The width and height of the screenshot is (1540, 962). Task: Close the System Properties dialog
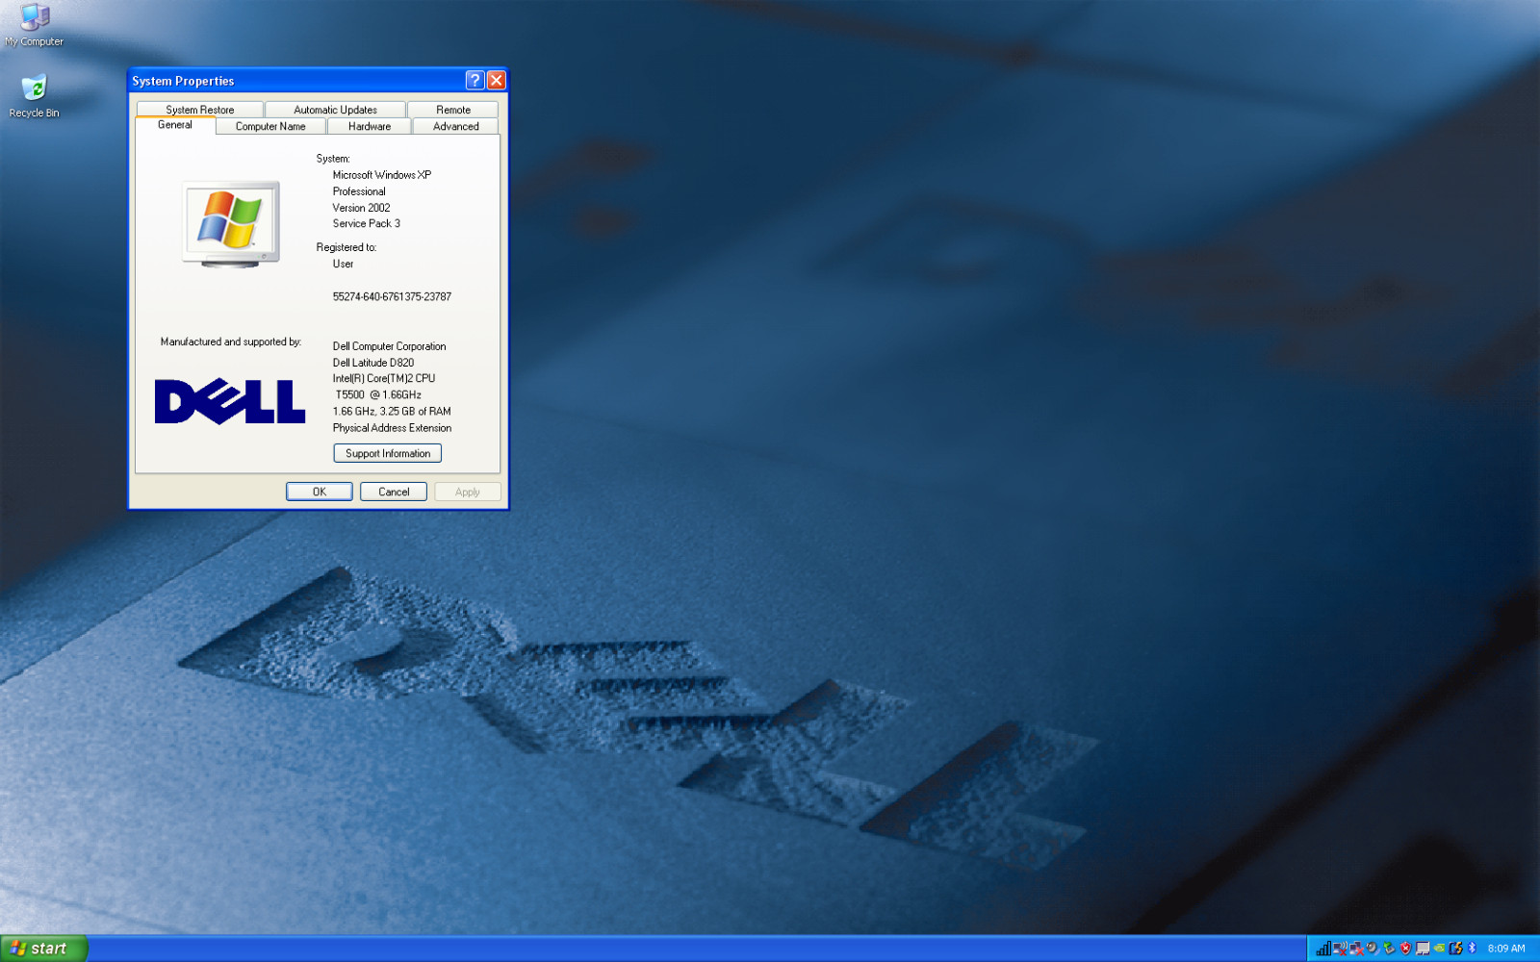pos(496,80)
